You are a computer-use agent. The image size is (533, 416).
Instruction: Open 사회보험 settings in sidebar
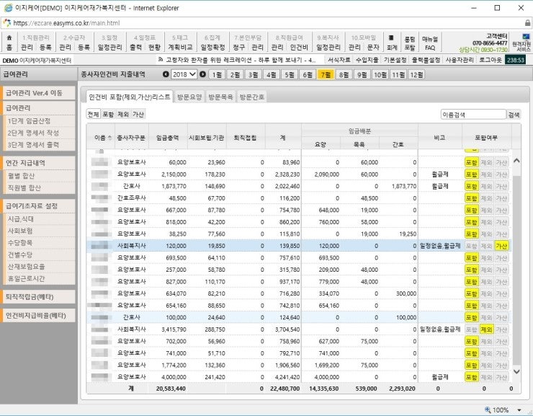(x=40, y=231)
